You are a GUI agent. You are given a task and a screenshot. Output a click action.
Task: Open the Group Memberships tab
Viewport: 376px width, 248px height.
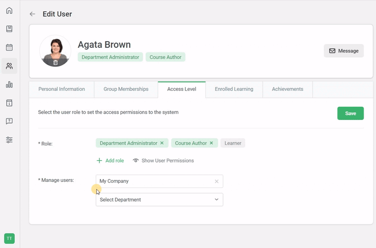(126, 89)
